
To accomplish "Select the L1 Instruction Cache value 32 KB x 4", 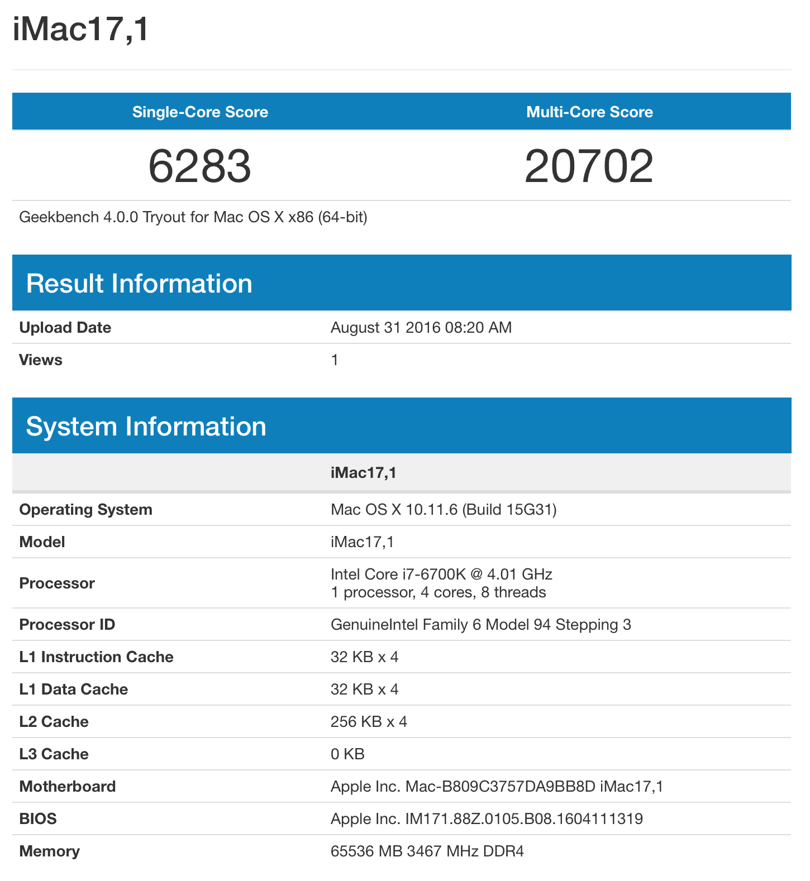I will click(365, 657).
